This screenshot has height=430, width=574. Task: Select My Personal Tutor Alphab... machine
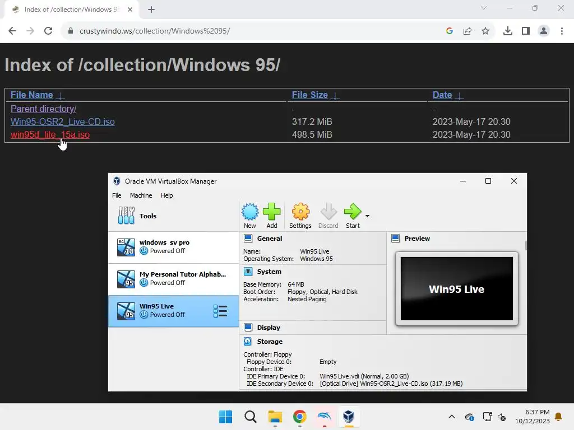(x=174, y=279)
